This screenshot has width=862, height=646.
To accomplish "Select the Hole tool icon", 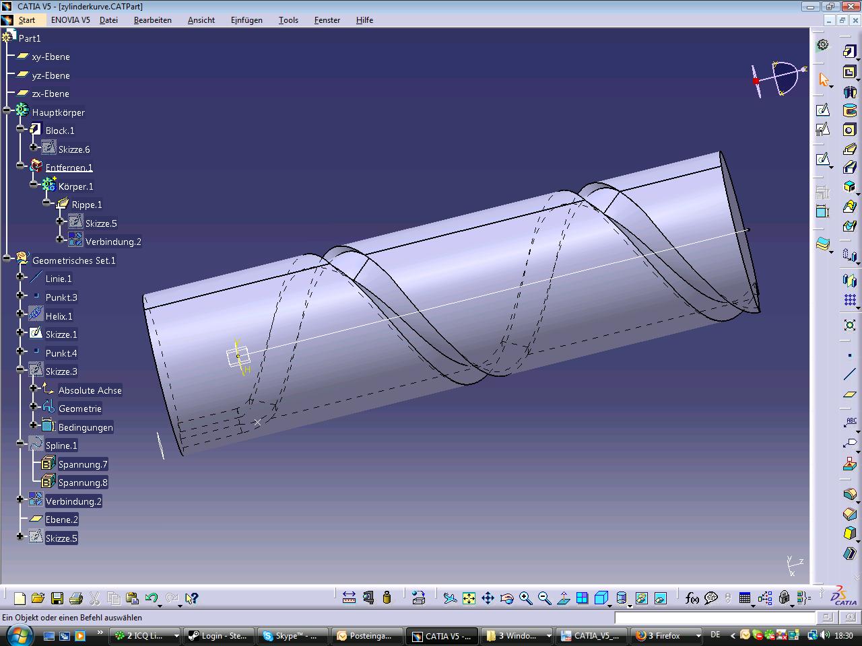I will click(849, 130).
